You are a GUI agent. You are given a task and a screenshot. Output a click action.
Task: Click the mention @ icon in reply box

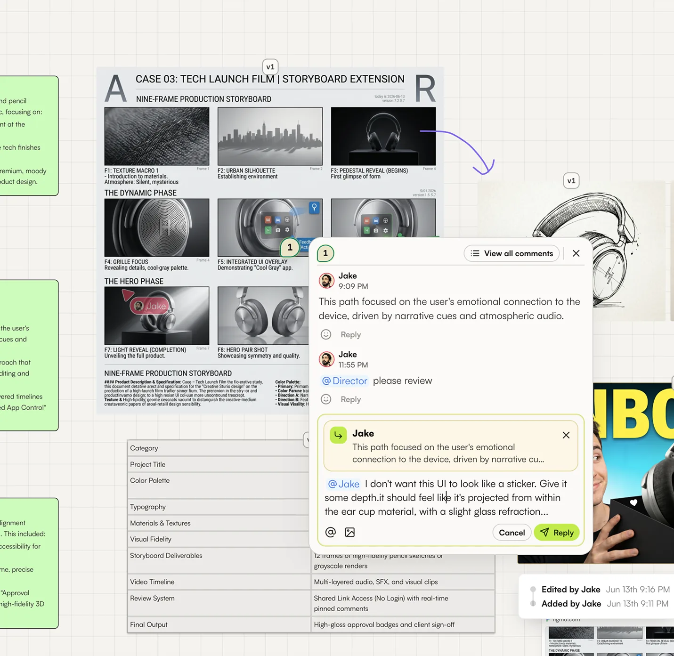pyautogui.click(x=331, y=532)
